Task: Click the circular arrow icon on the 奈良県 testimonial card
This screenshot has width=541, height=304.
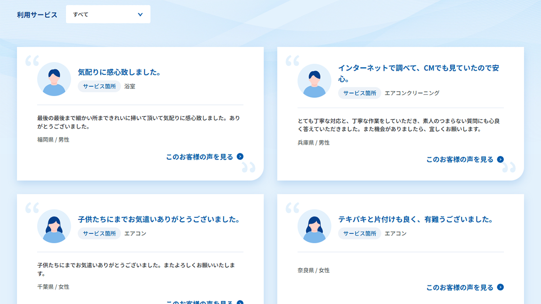Action: (x=500, y=287)
